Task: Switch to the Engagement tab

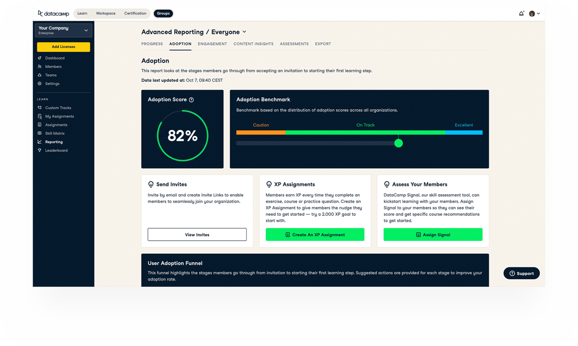Action: [212, 44]
